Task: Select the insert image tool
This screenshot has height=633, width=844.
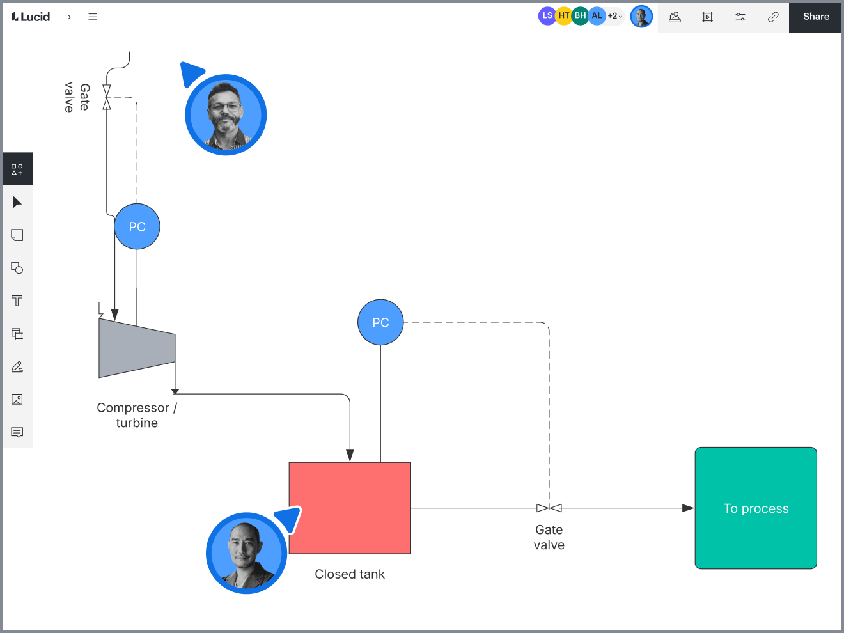Action: pos(17,400)
